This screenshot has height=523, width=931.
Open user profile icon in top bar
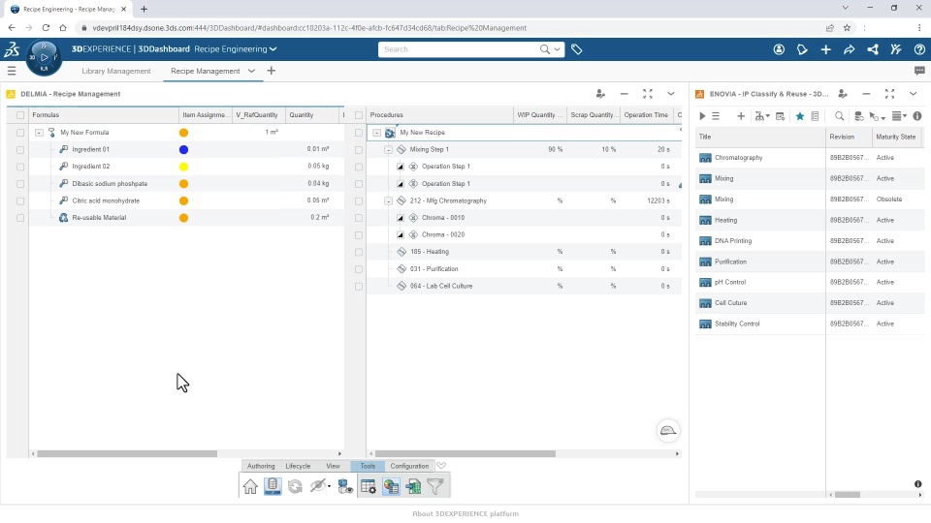pos(779,49)
